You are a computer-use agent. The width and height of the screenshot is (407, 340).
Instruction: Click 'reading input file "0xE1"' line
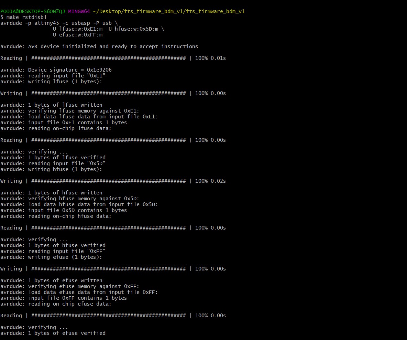pos(53,76)
